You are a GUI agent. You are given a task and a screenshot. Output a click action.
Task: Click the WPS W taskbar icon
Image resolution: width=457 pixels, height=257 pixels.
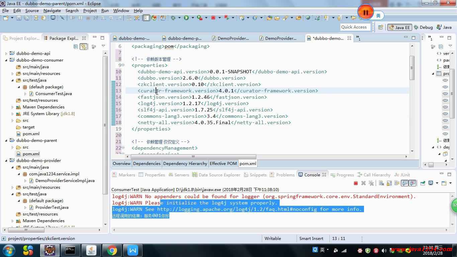click(133, 250)
